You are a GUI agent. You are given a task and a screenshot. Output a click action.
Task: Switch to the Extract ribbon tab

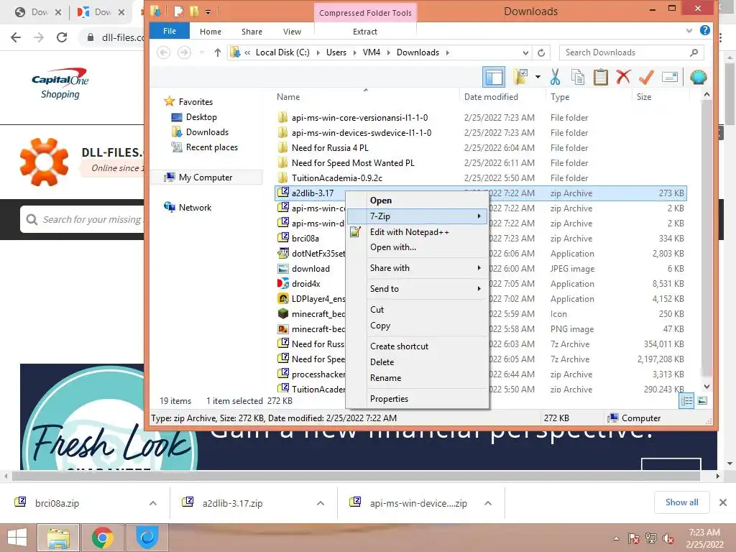[364, 32]
